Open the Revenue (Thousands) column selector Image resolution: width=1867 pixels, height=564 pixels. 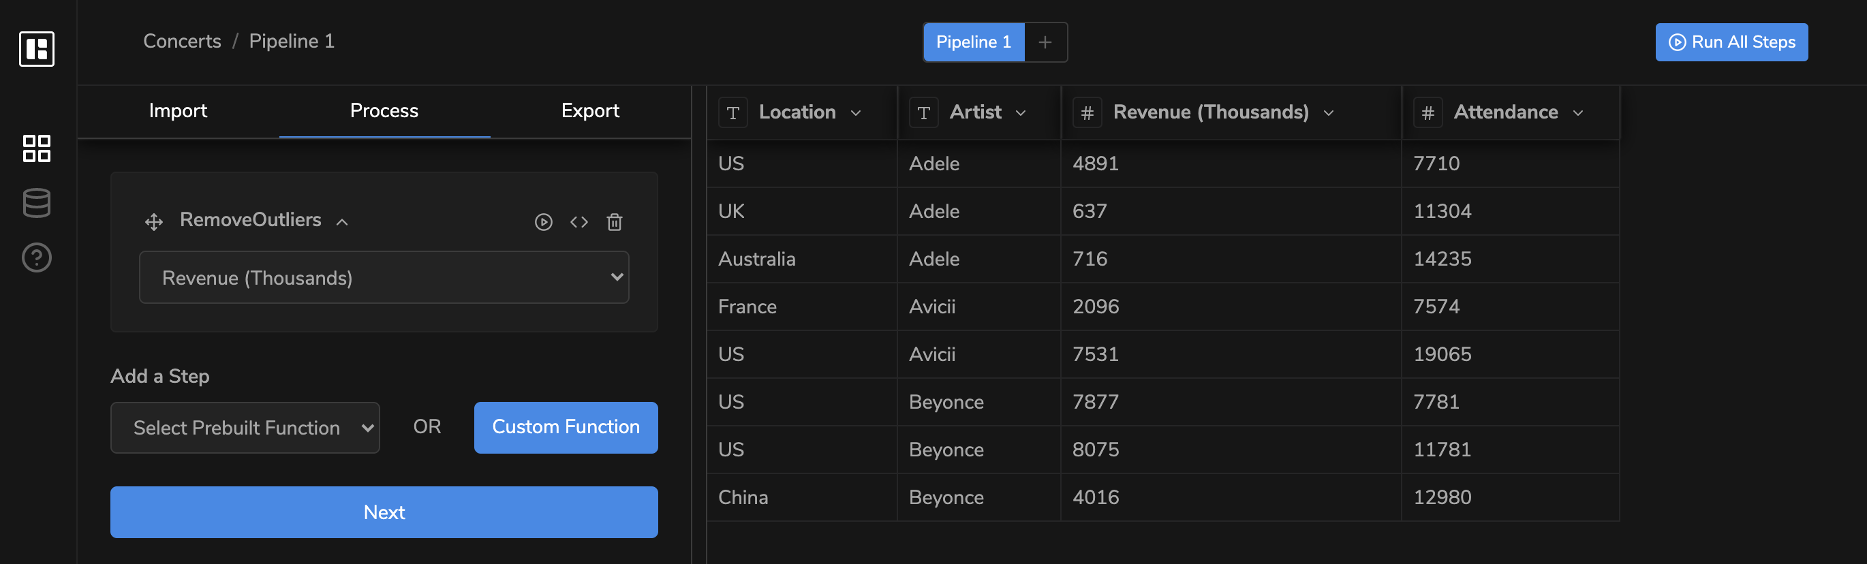pos(384,278)
